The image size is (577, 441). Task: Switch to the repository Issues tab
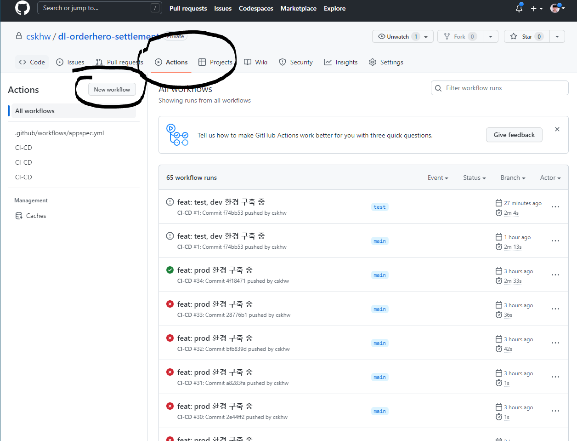tap(70, 62)
